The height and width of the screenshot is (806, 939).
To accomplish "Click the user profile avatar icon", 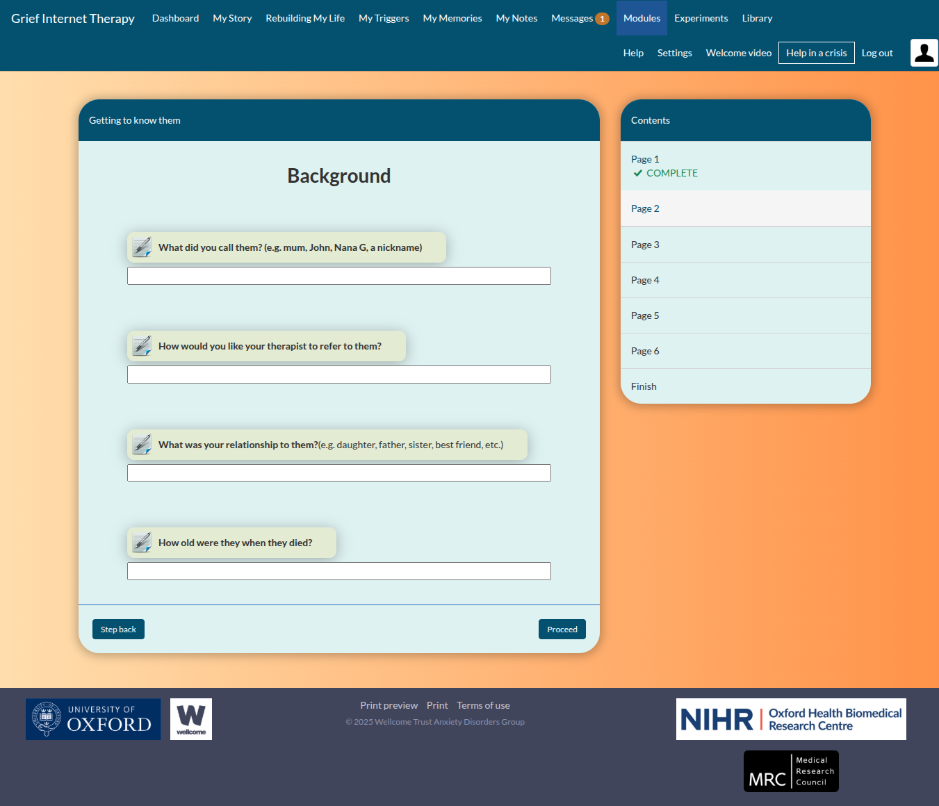I will pos(924,53).
